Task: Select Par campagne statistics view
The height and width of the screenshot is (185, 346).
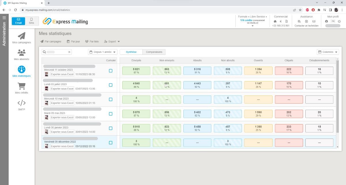Action: pyautogui.click(x=51, y=42)
